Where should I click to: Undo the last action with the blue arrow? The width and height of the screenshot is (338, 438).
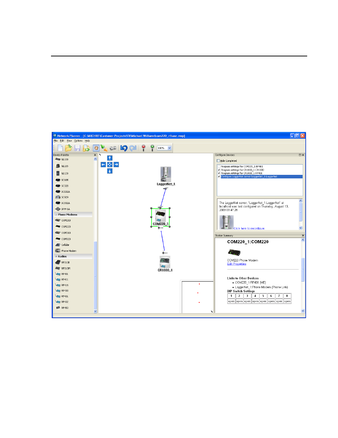pos(124,148)
